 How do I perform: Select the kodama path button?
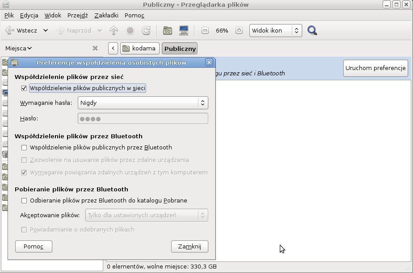(140, 48)
